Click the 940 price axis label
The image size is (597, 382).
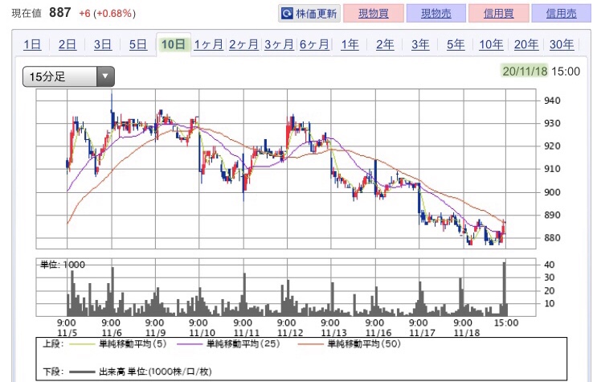[552, 101]
